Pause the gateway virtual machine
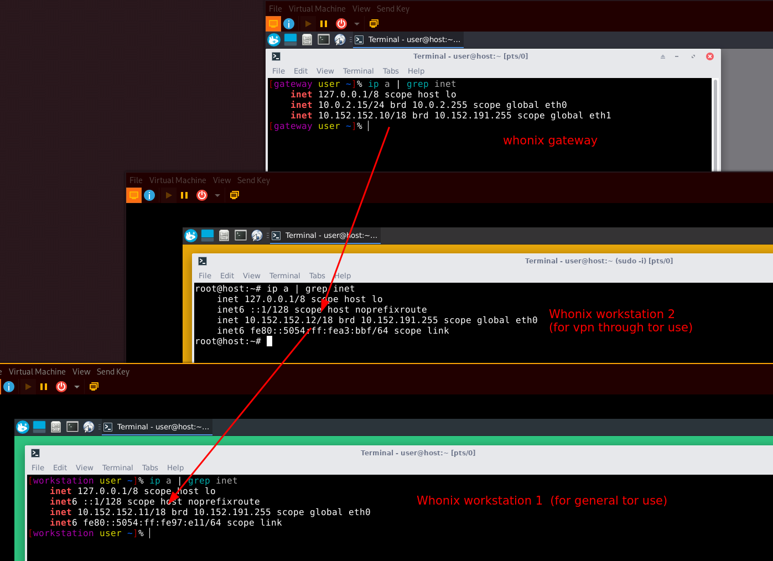Viewport: 773px width, 561px height. [324, 24]
